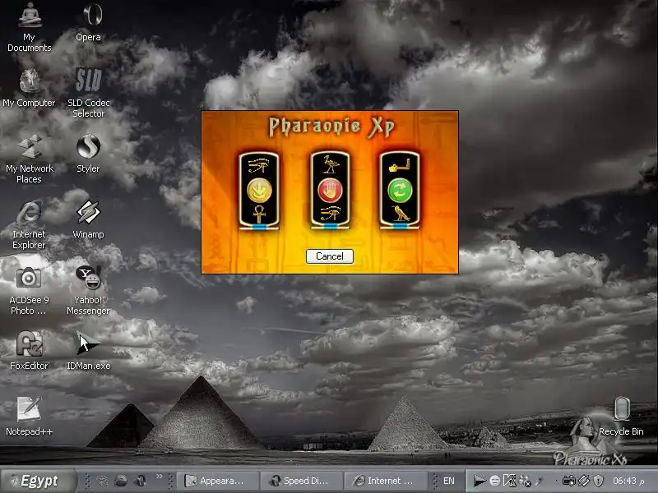
Task: Switch to Appeara... taskbar window
Action: click(x=216, y=481)
